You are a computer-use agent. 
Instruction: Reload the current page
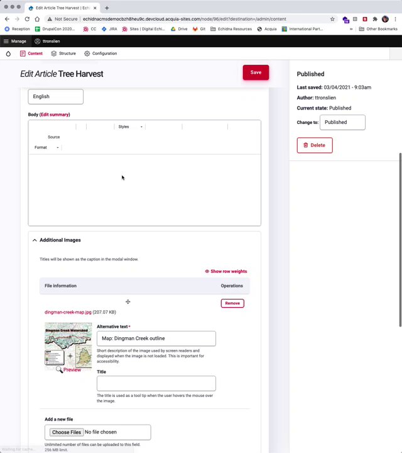pyautogui.click(x=27, y=19)
